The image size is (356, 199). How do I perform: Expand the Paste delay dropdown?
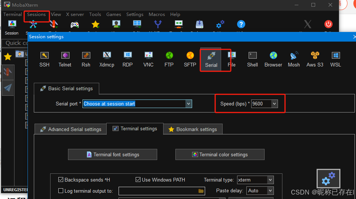(270, 190)
